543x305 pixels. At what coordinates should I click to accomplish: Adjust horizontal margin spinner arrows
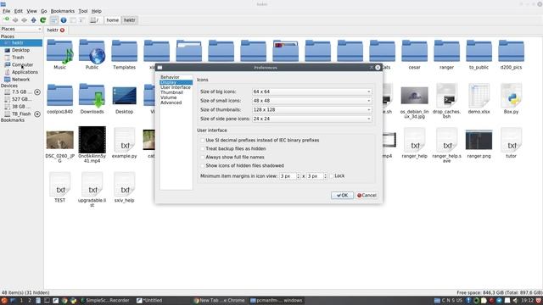coord(298,176)
